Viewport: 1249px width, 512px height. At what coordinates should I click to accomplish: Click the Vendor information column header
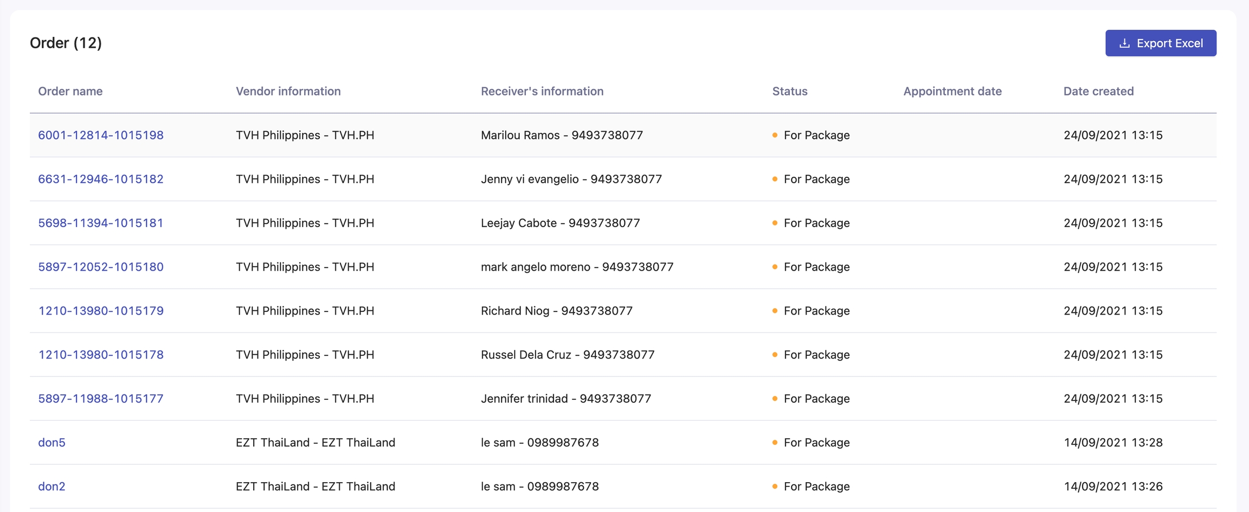click(x=288, y=91)
